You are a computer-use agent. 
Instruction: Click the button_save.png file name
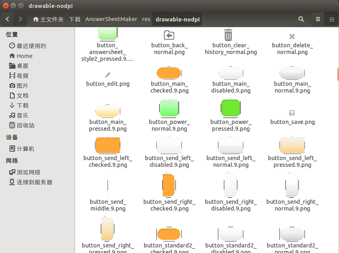[x=293, y=122]
